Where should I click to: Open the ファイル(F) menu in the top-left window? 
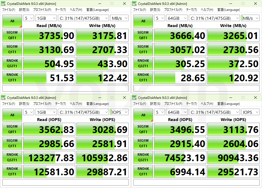pos(9,10)
